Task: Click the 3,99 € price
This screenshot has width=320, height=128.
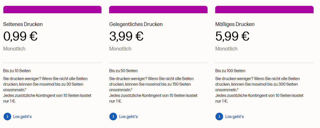Action: (126, 36)
